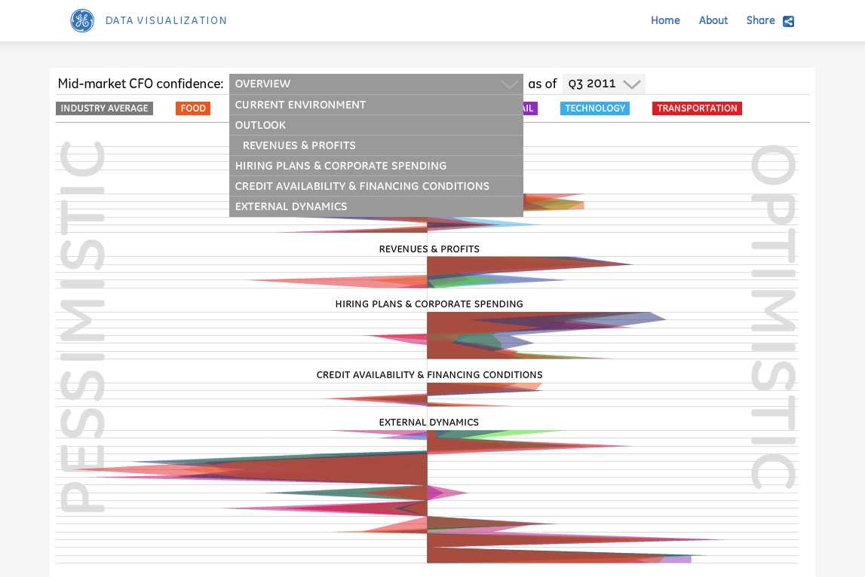Click the chevron beside Q3 2011
Viewport: 865px width, 577px height.
point(632,84)
